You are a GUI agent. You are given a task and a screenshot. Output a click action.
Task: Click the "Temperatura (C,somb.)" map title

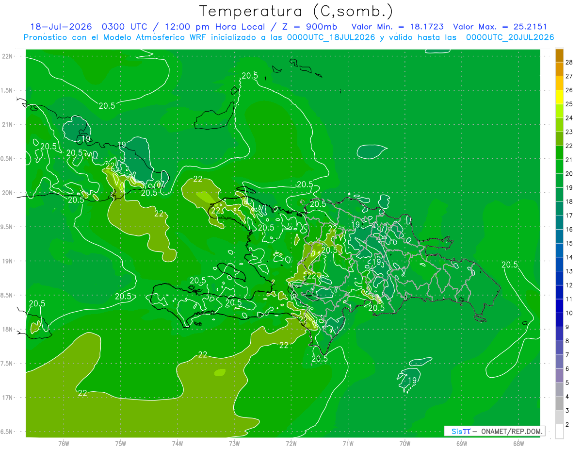(296, 11)
